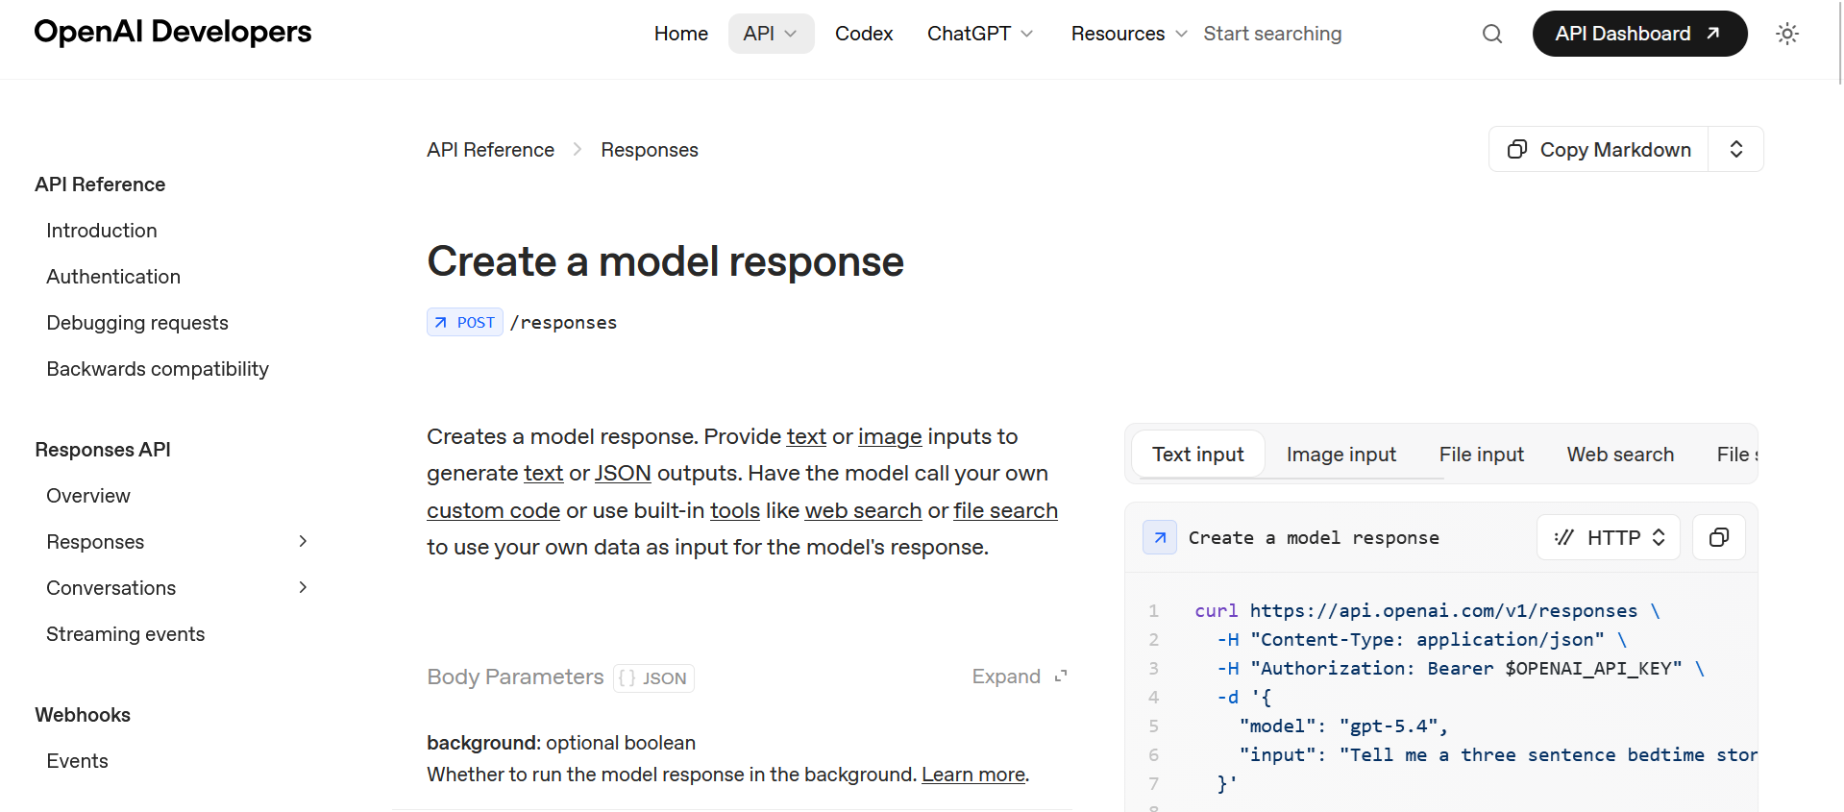This screenshot has width=1844, height=812.
Task: Click the Conversations sidebar item
Action: (x=111, y=588)
